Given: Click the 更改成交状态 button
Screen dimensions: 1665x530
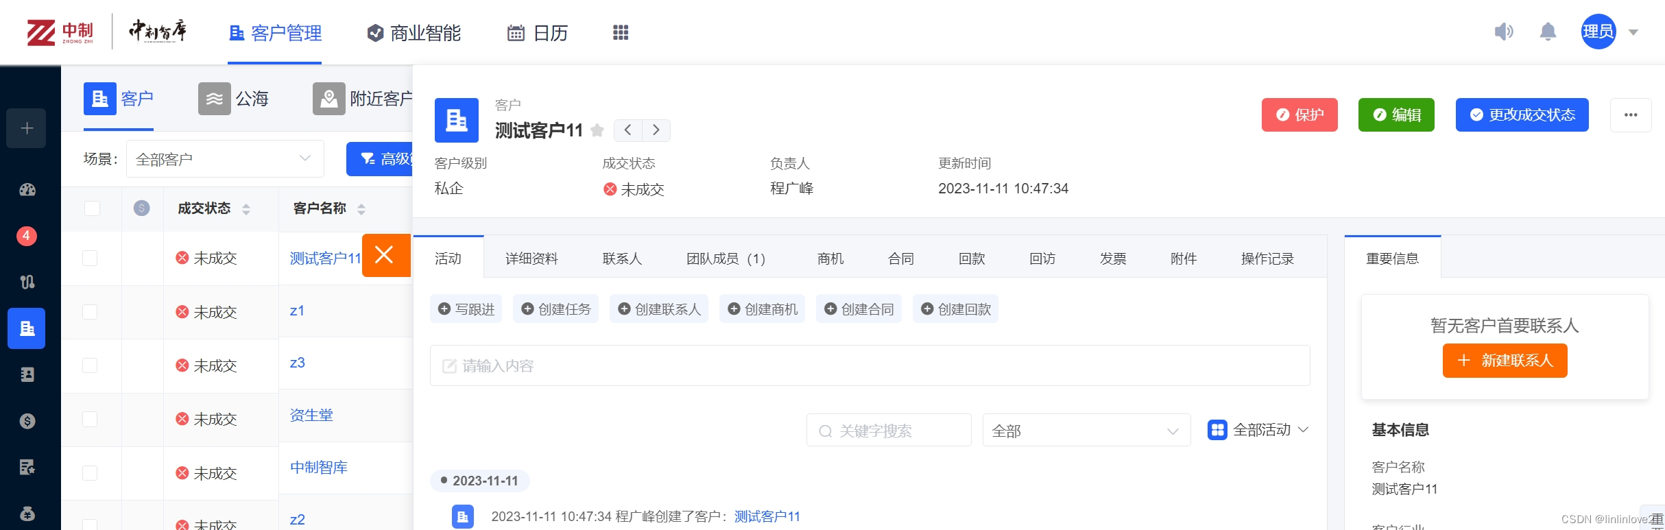Looking at the screenshot, I should (x=1522, y=115).
